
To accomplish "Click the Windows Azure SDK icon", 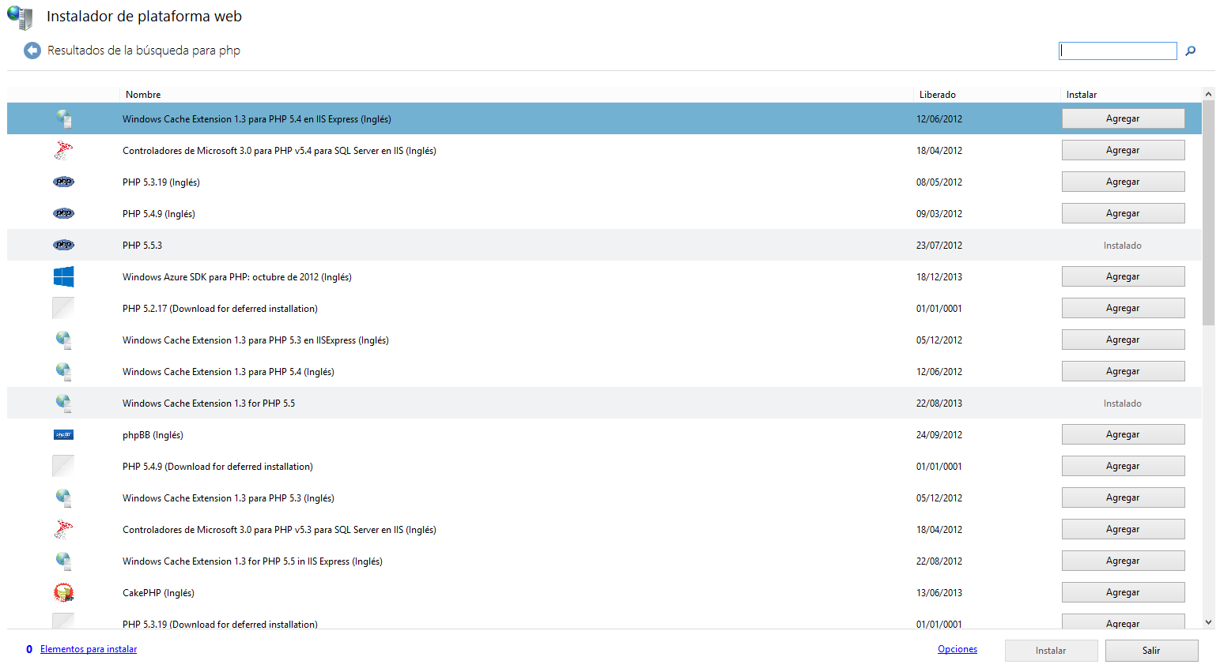I will click(63, 276).
